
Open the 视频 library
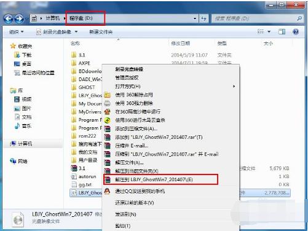(x=23, y=100)
